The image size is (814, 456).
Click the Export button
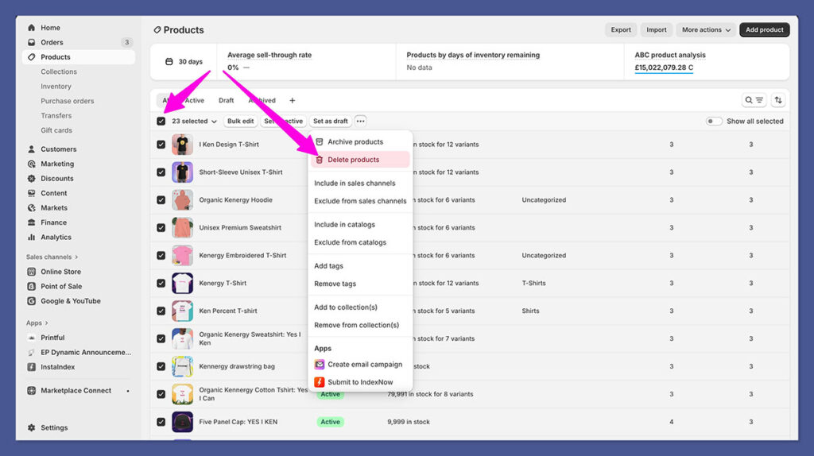621,30
